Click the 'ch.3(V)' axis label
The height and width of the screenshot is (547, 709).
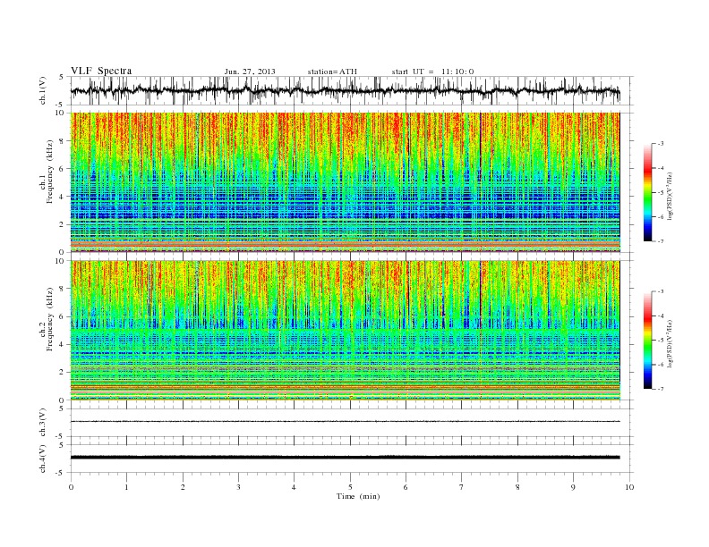point(43,423)
